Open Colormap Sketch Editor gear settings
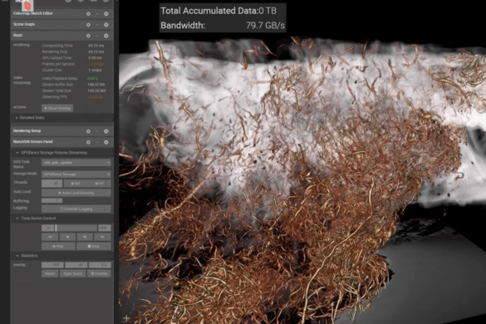 (x=88, y=13)
